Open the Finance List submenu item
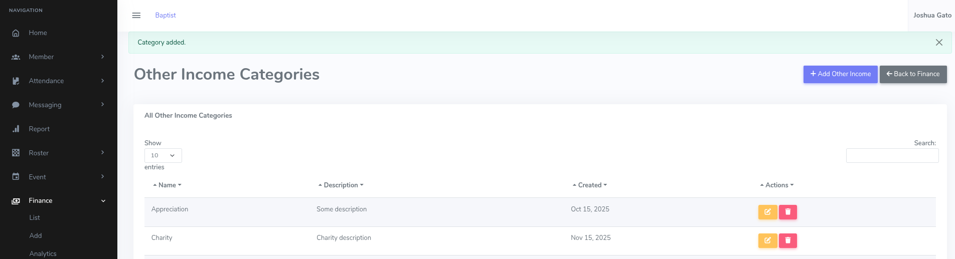 click(35, 218)
